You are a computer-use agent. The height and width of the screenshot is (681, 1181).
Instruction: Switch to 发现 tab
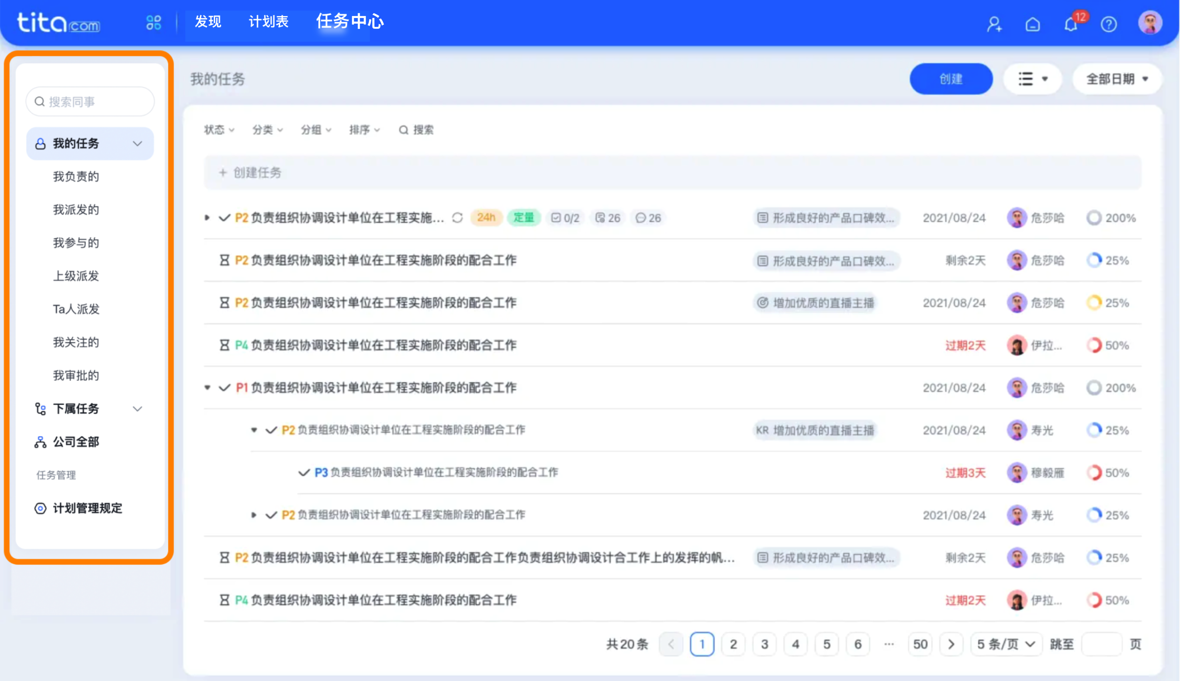coord(208,22)
